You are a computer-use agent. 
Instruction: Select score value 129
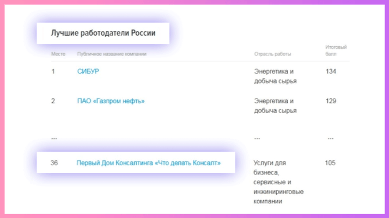click(331, 101)
